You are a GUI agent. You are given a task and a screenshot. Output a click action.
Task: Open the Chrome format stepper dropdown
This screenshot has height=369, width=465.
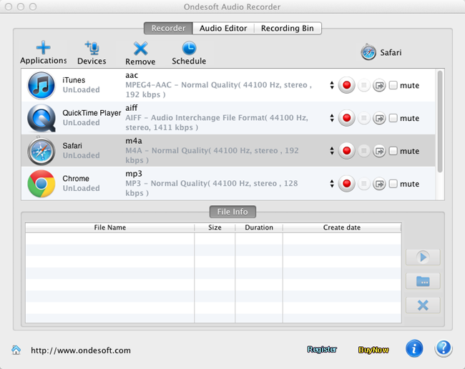coord(332,184)
